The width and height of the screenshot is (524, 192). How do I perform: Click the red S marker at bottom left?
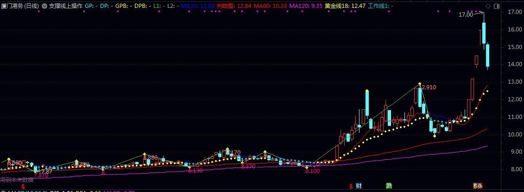pos(23,186)
